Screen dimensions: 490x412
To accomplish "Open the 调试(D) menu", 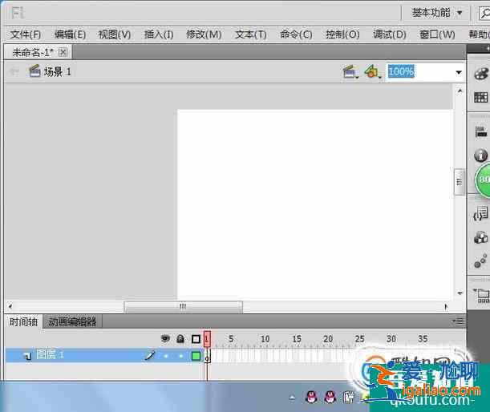I will (390, 34).
